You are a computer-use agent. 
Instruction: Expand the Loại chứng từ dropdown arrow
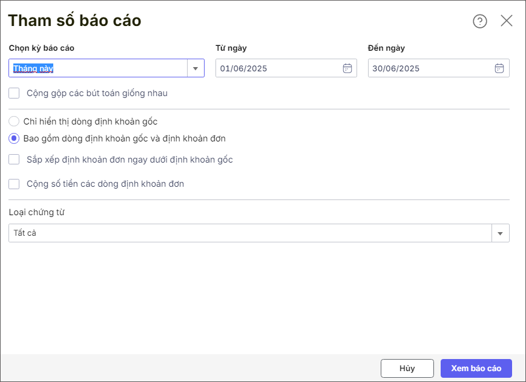point(501,233)
